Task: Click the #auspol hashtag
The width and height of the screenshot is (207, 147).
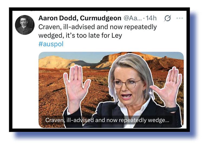Action: 51,44
